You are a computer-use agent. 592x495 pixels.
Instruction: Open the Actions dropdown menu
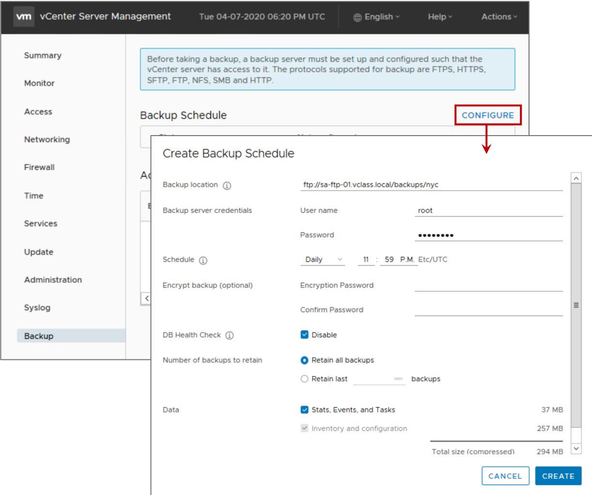499,16
